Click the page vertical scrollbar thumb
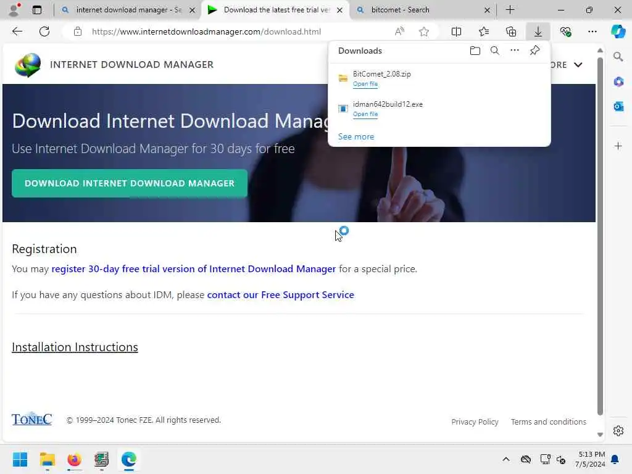 pos(600,236)
